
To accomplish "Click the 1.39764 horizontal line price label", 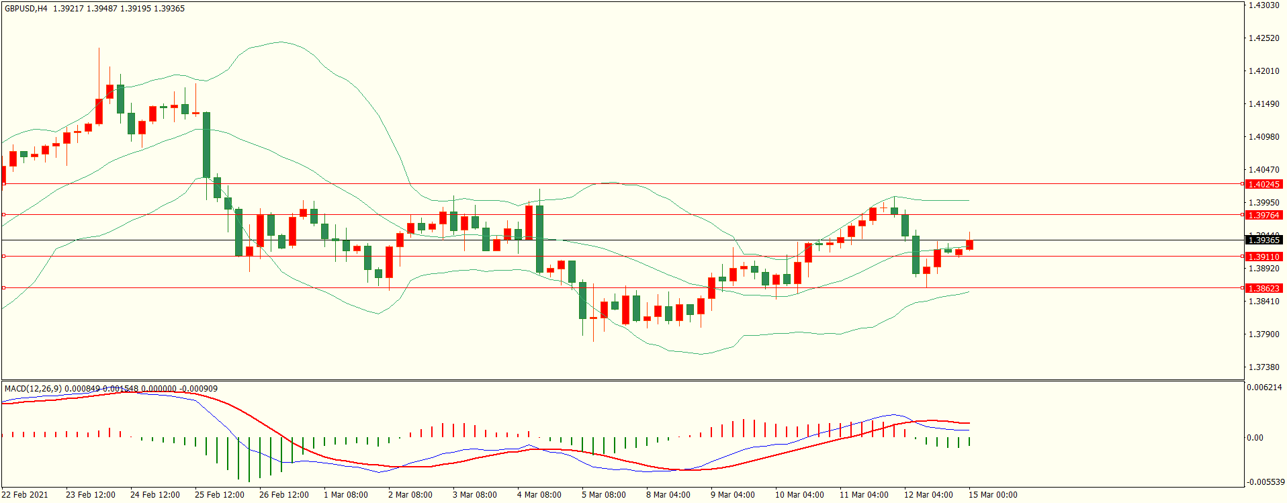I will point(1264,215).
